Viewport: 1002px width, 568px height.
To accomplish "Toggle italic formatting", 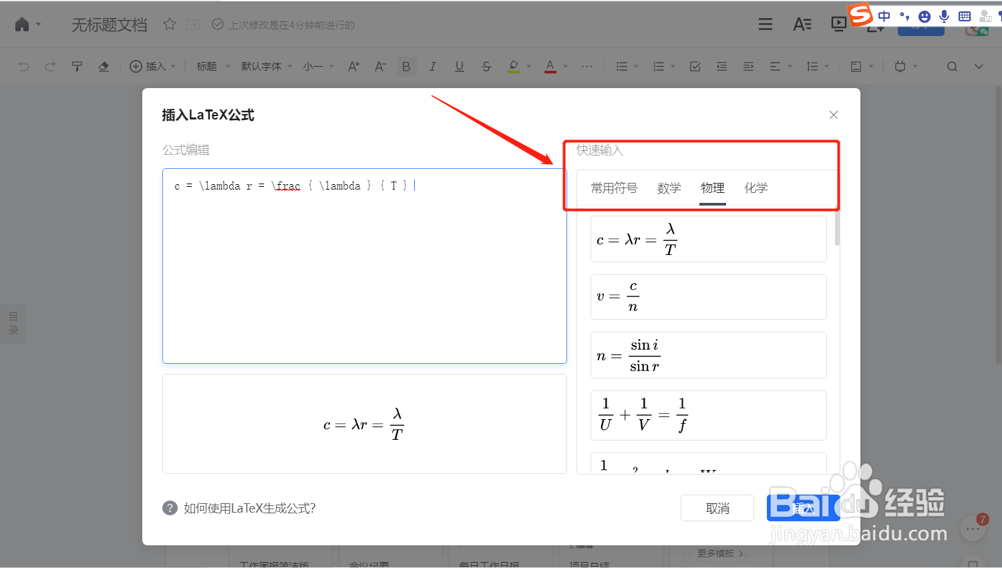I will pyautogui.click(x=433, y=66).
